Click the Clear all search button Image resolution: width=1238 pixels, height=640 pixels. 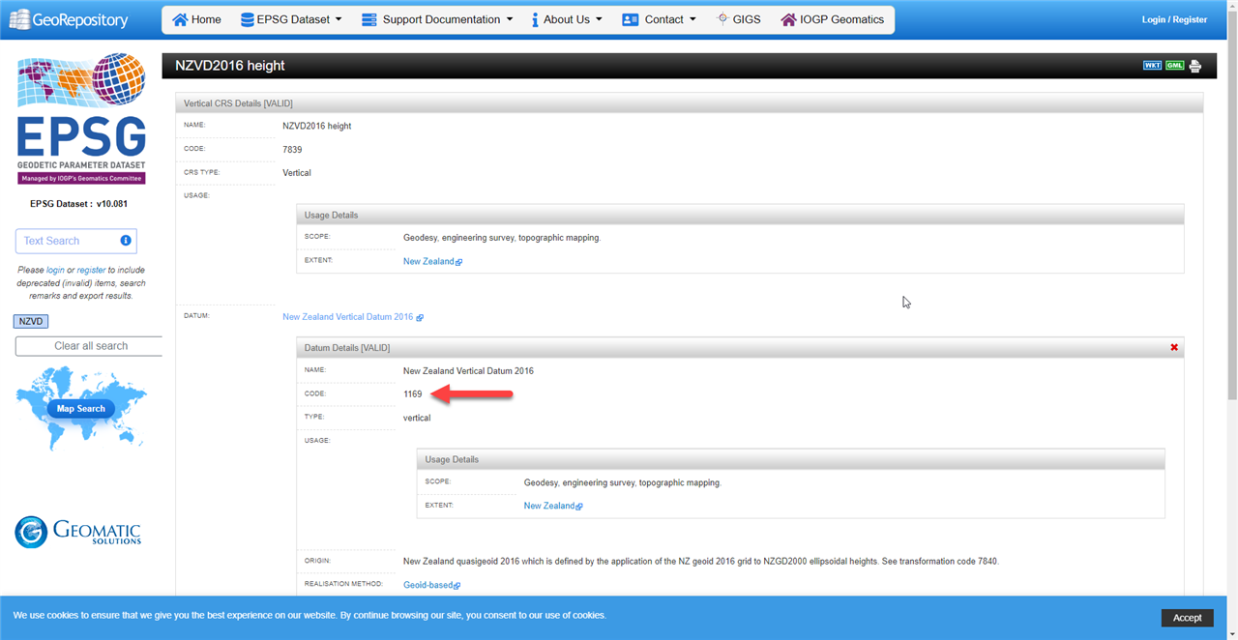[89, 346]
